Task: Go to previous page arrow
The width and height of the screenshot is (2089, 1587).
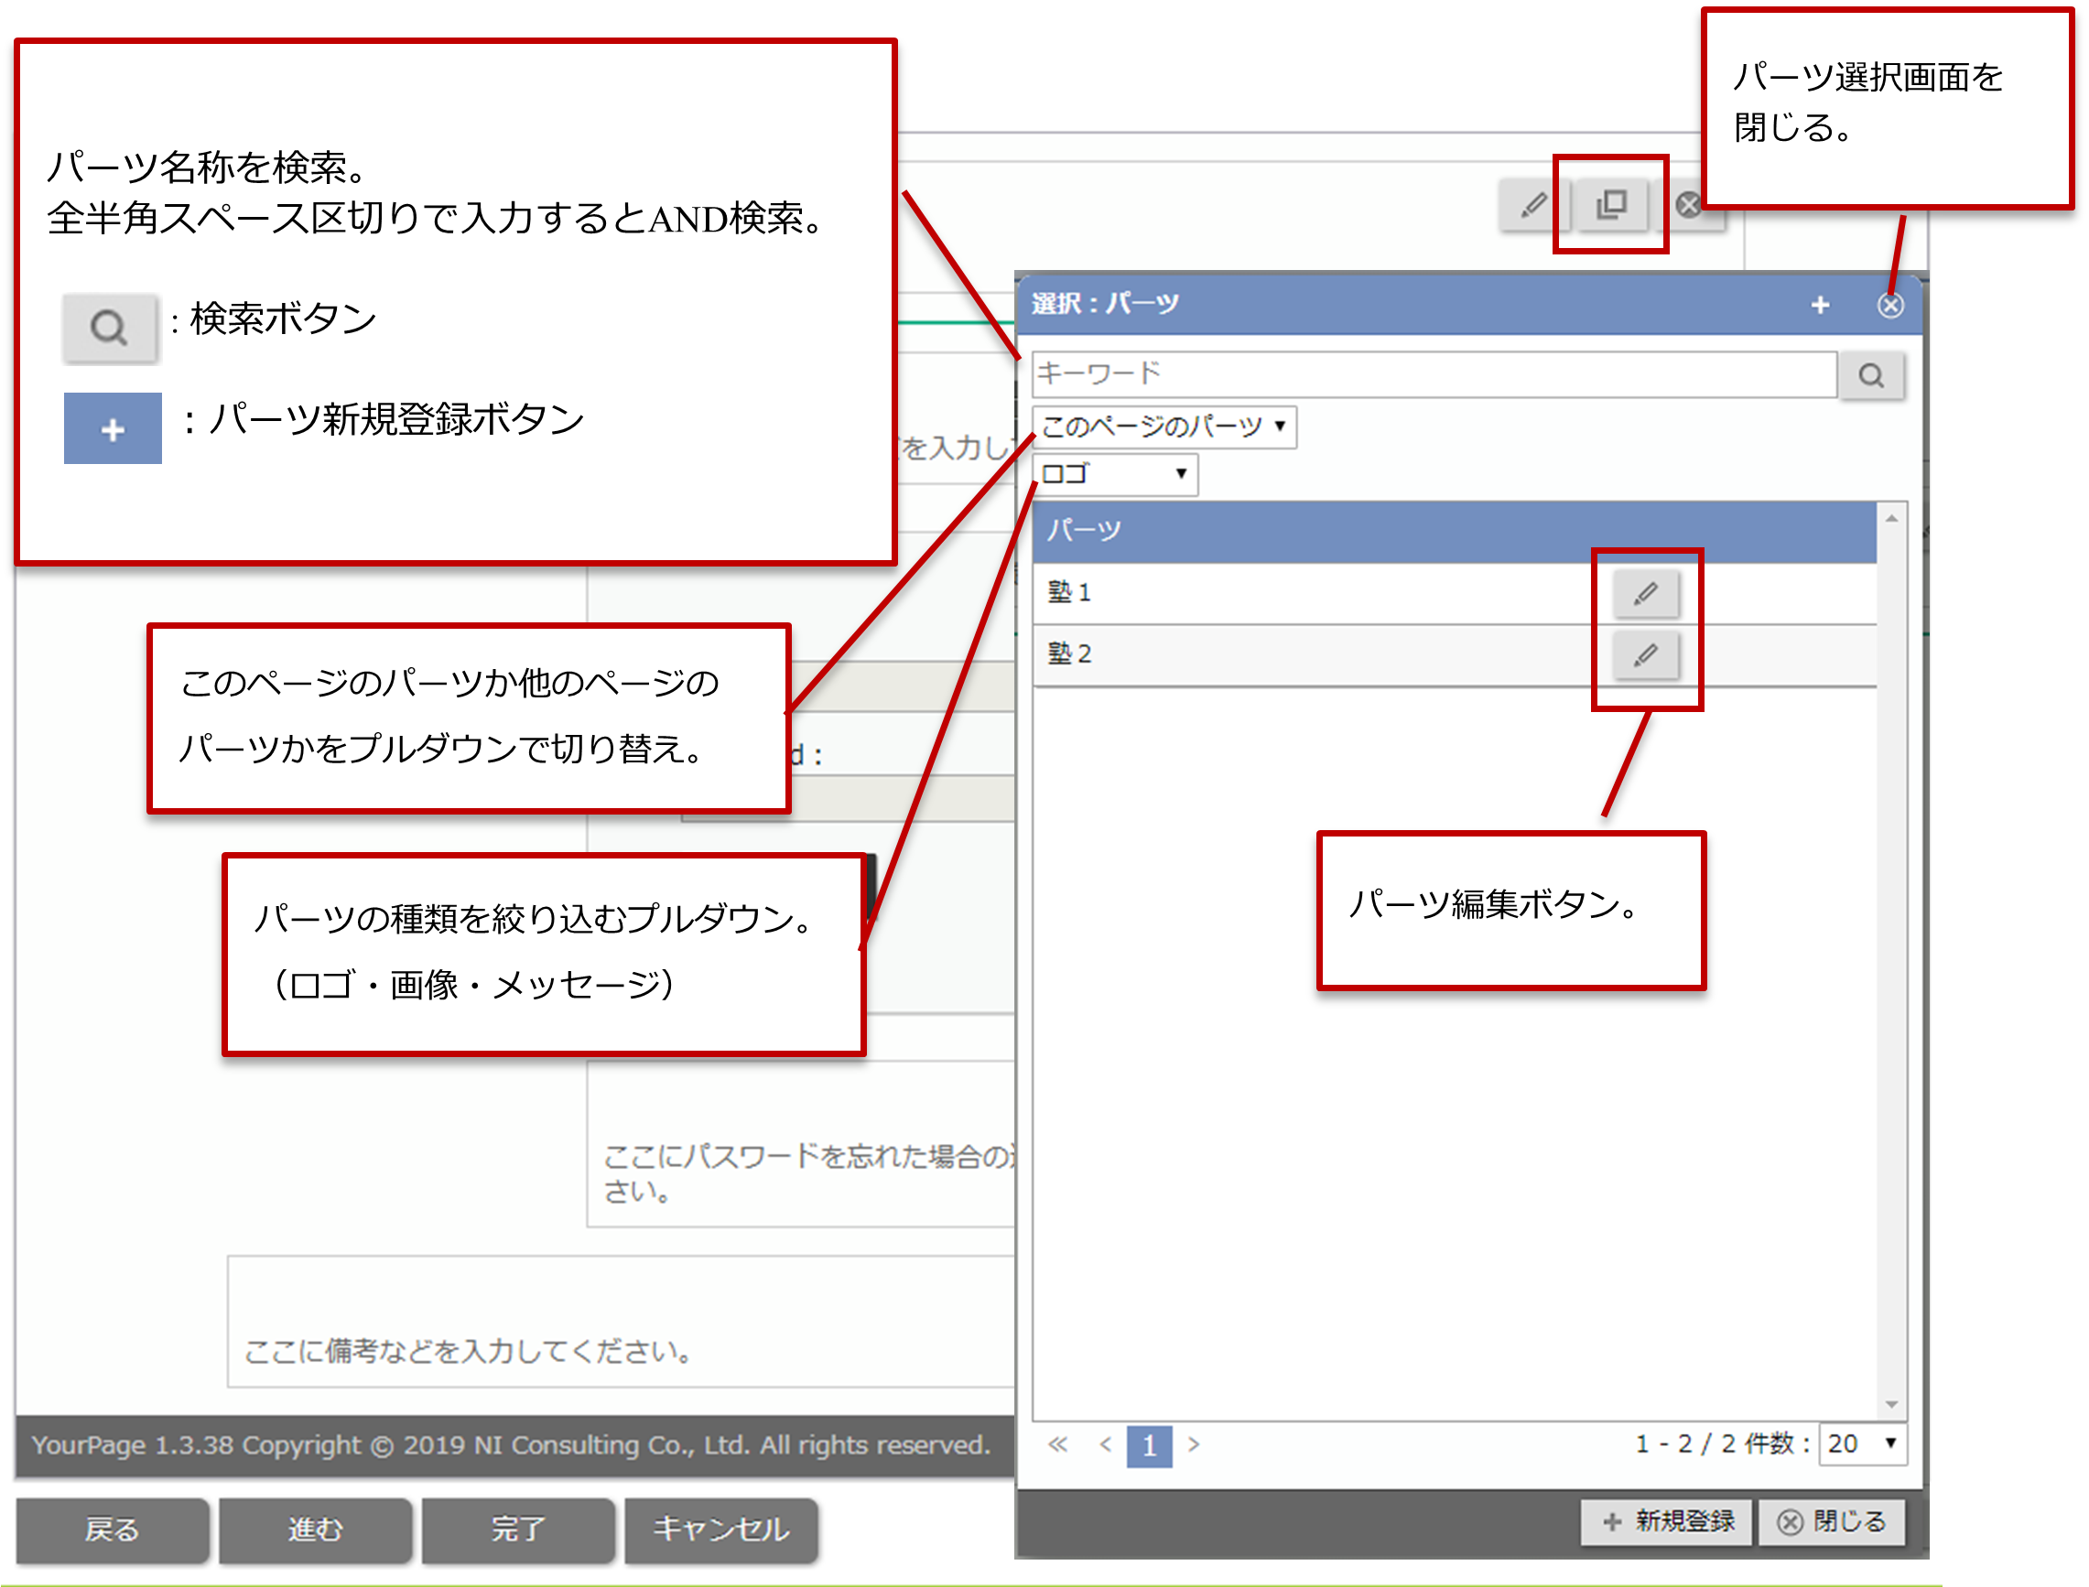Action: 1106,1445
